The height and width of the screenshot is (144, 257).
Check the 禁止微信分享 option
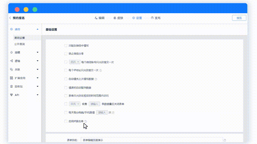click(66, 54)
